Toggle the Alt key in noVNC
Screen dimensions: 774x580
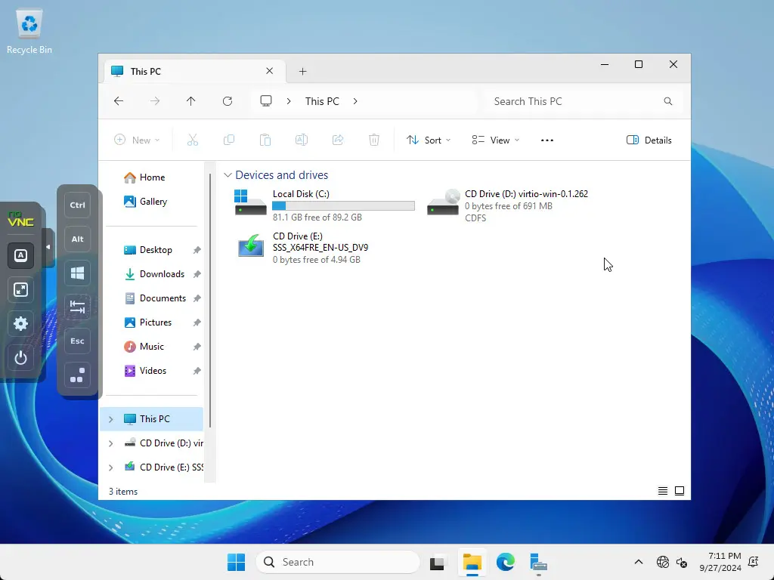(x=77, y=239)
